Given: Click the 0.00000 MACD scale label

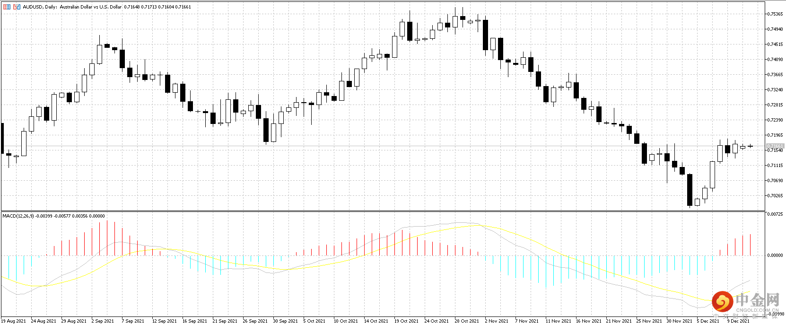Looking at the screenshot, I should (776, 255).
